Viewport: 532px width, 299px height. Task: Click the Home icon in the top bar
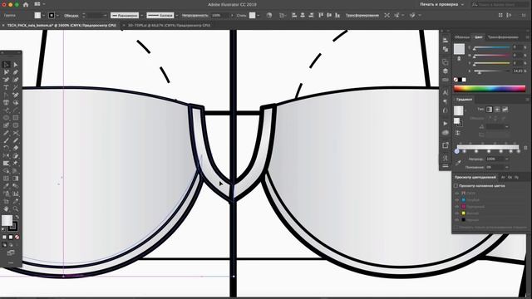pyautogui.click(x=26, y=4)
